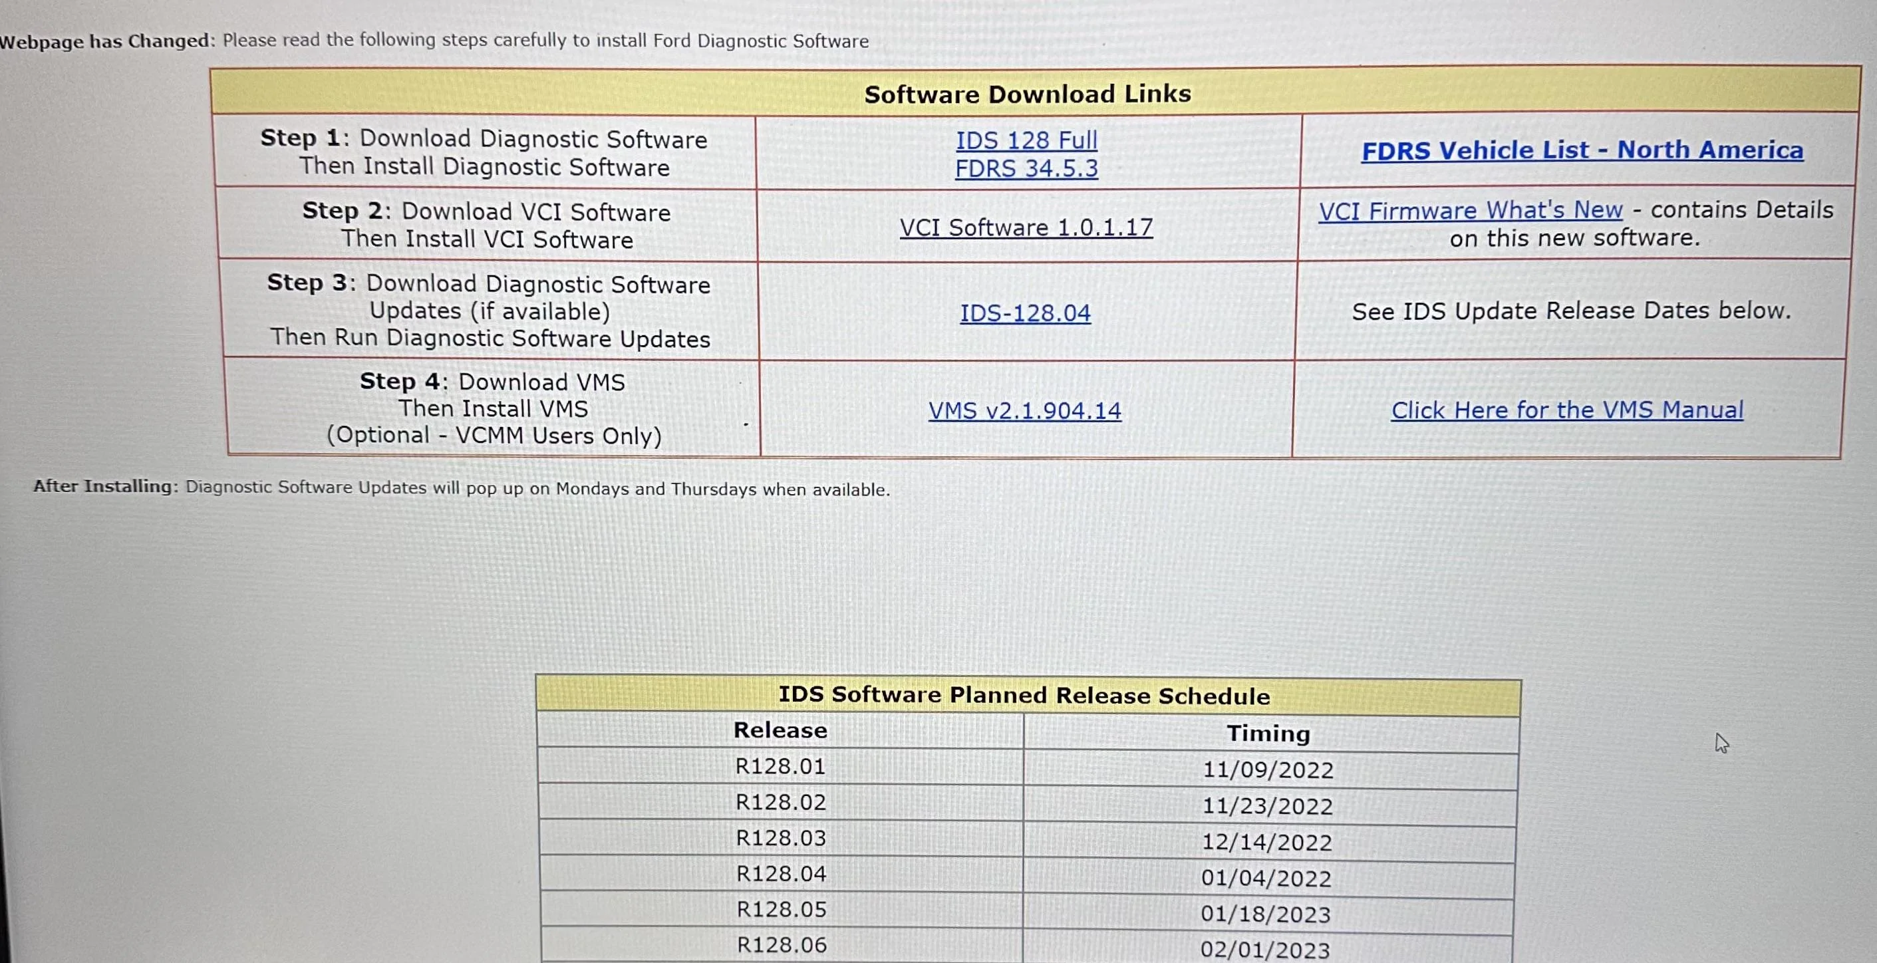Download the IDS-128.04 update

[1024, 313]
